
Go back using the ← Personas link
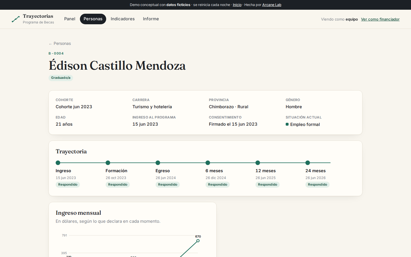[60, 43]
